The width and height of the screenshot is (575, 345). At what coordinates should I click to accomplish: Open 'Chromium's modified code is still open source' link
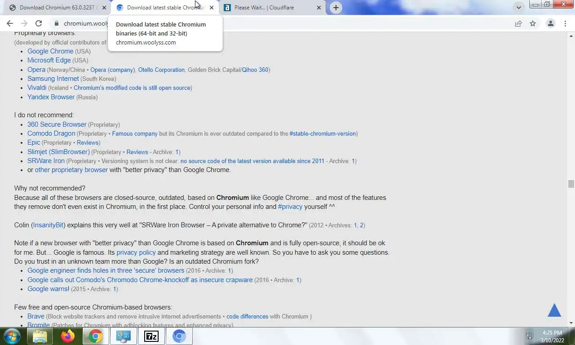point(132,88)
